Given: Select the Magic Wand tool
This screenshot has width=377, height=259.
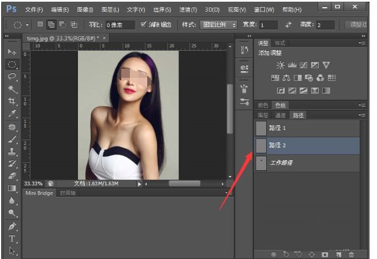Looking at the screenshot, I should point(12,88).
